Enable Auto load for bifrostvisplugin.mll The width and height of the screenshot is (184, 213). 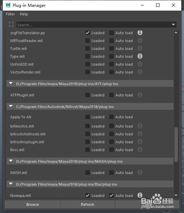click(111, 142)
